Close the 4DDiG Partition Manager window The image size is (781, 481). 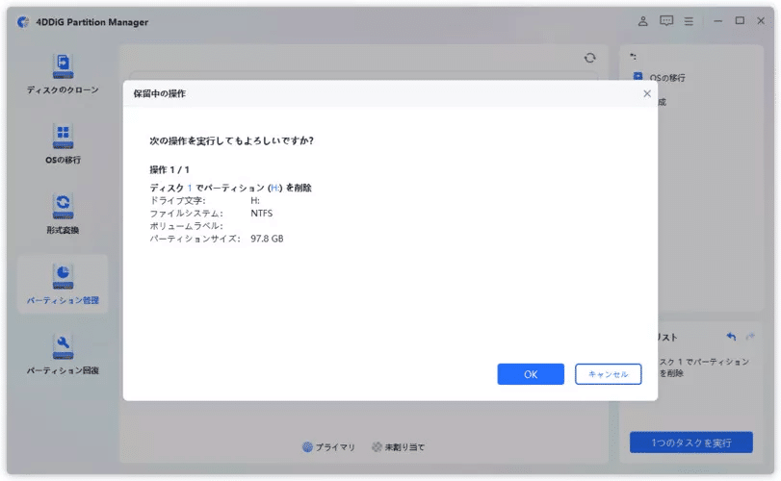click(x=761, y=21)
